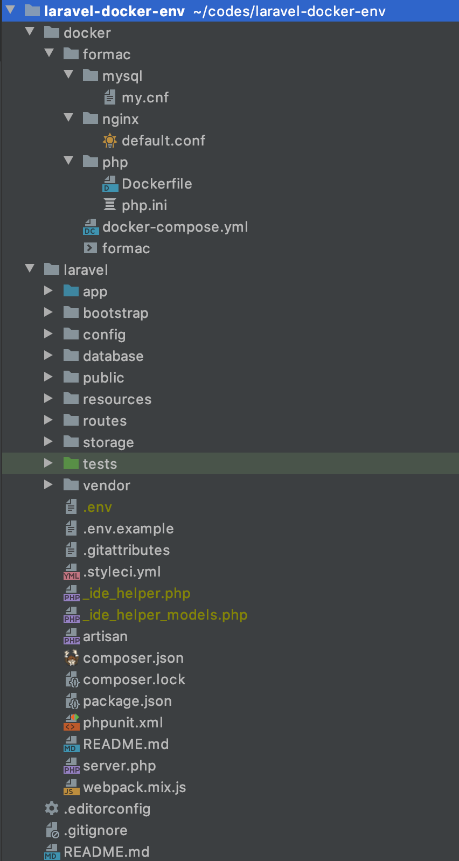Open the webpack.mix.js file name
Viewport: 459px width, 861px height.
point(135,787)
